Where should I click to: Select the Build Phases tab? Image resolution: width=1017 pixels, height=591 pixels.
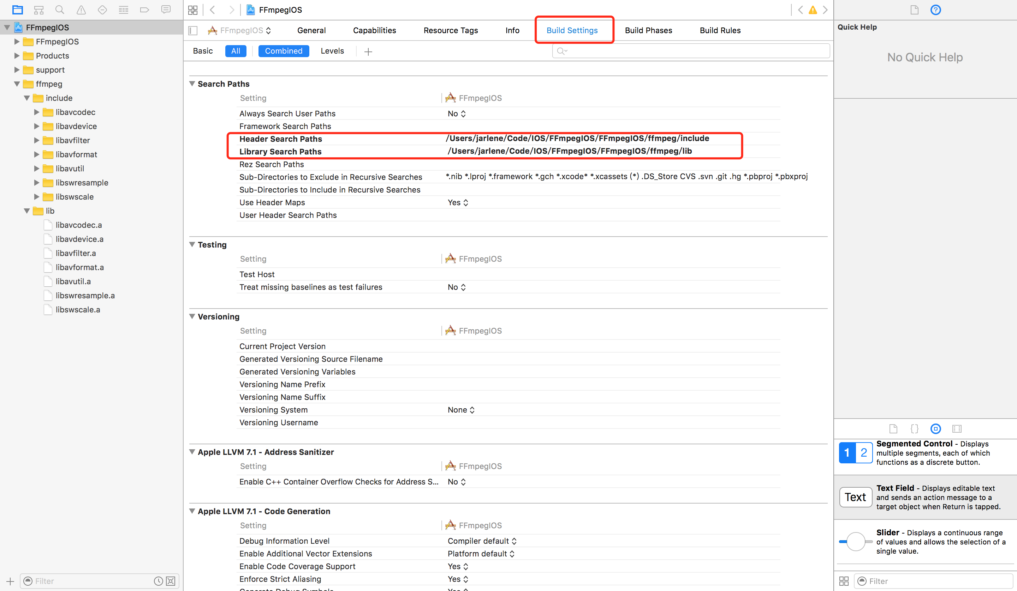[x=648, y=30]
